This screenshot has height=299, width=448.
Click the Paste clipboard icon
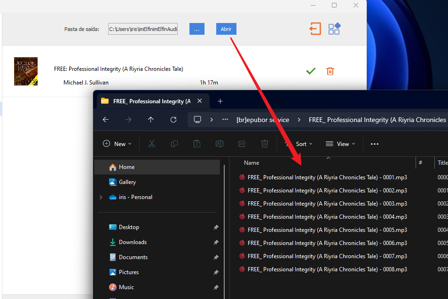[x=197, y=144]
